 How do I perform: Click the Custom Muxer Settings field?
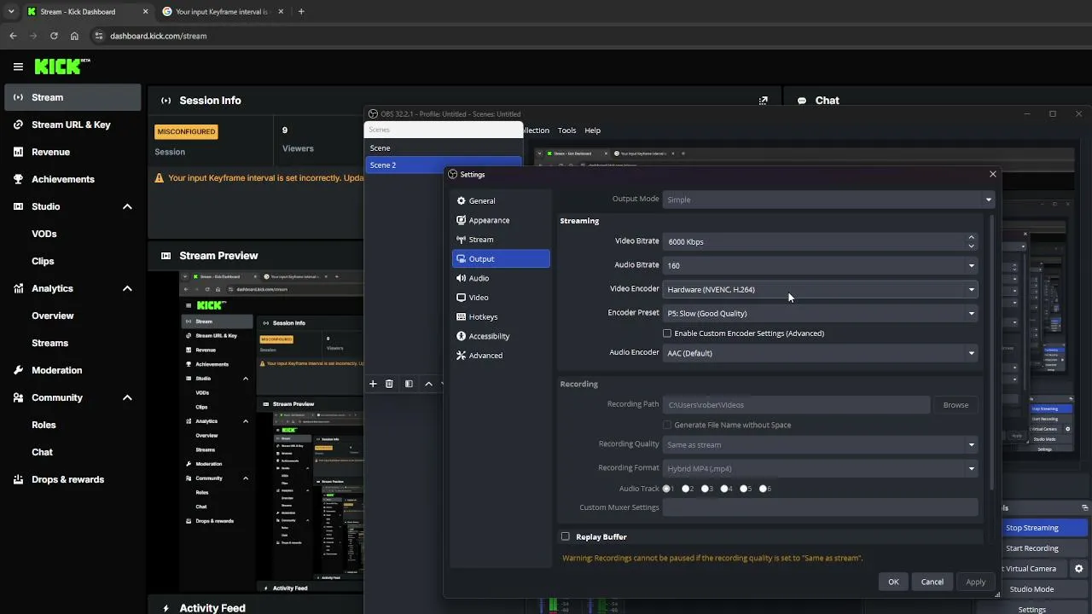tap(820, 507)
